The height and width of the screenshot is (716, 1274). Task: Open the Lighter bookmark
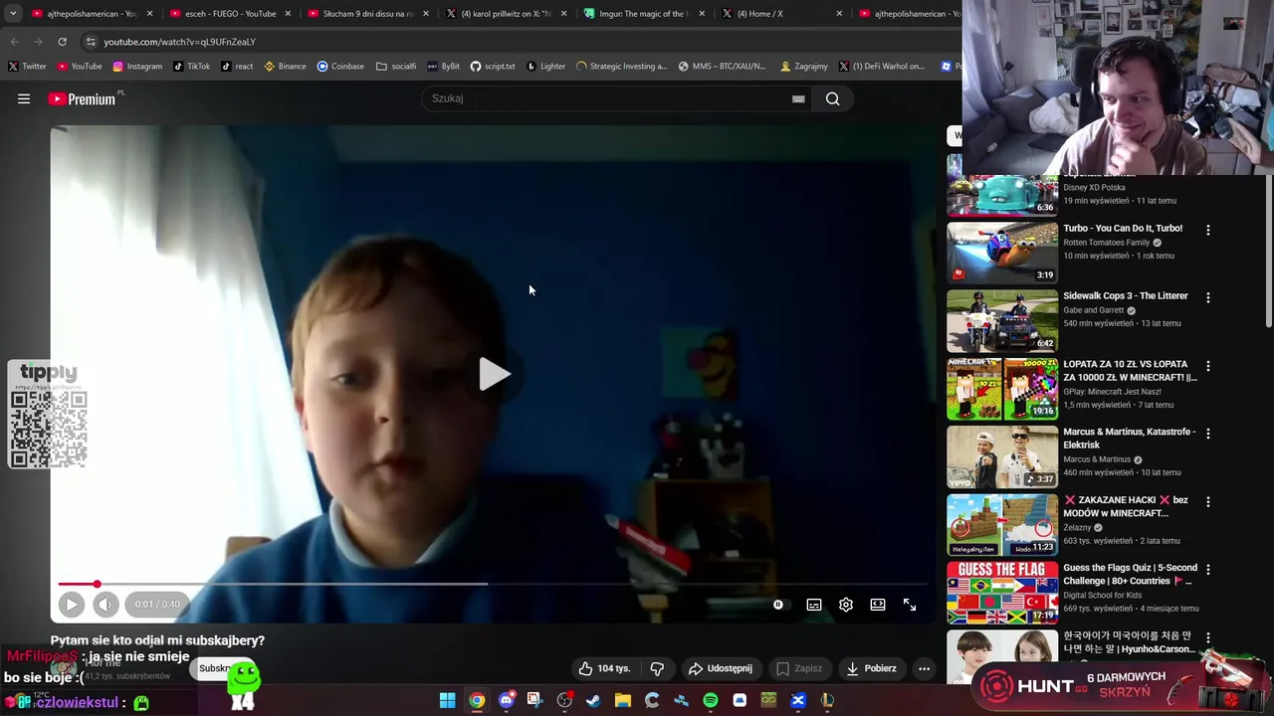[x=545, y=67]
